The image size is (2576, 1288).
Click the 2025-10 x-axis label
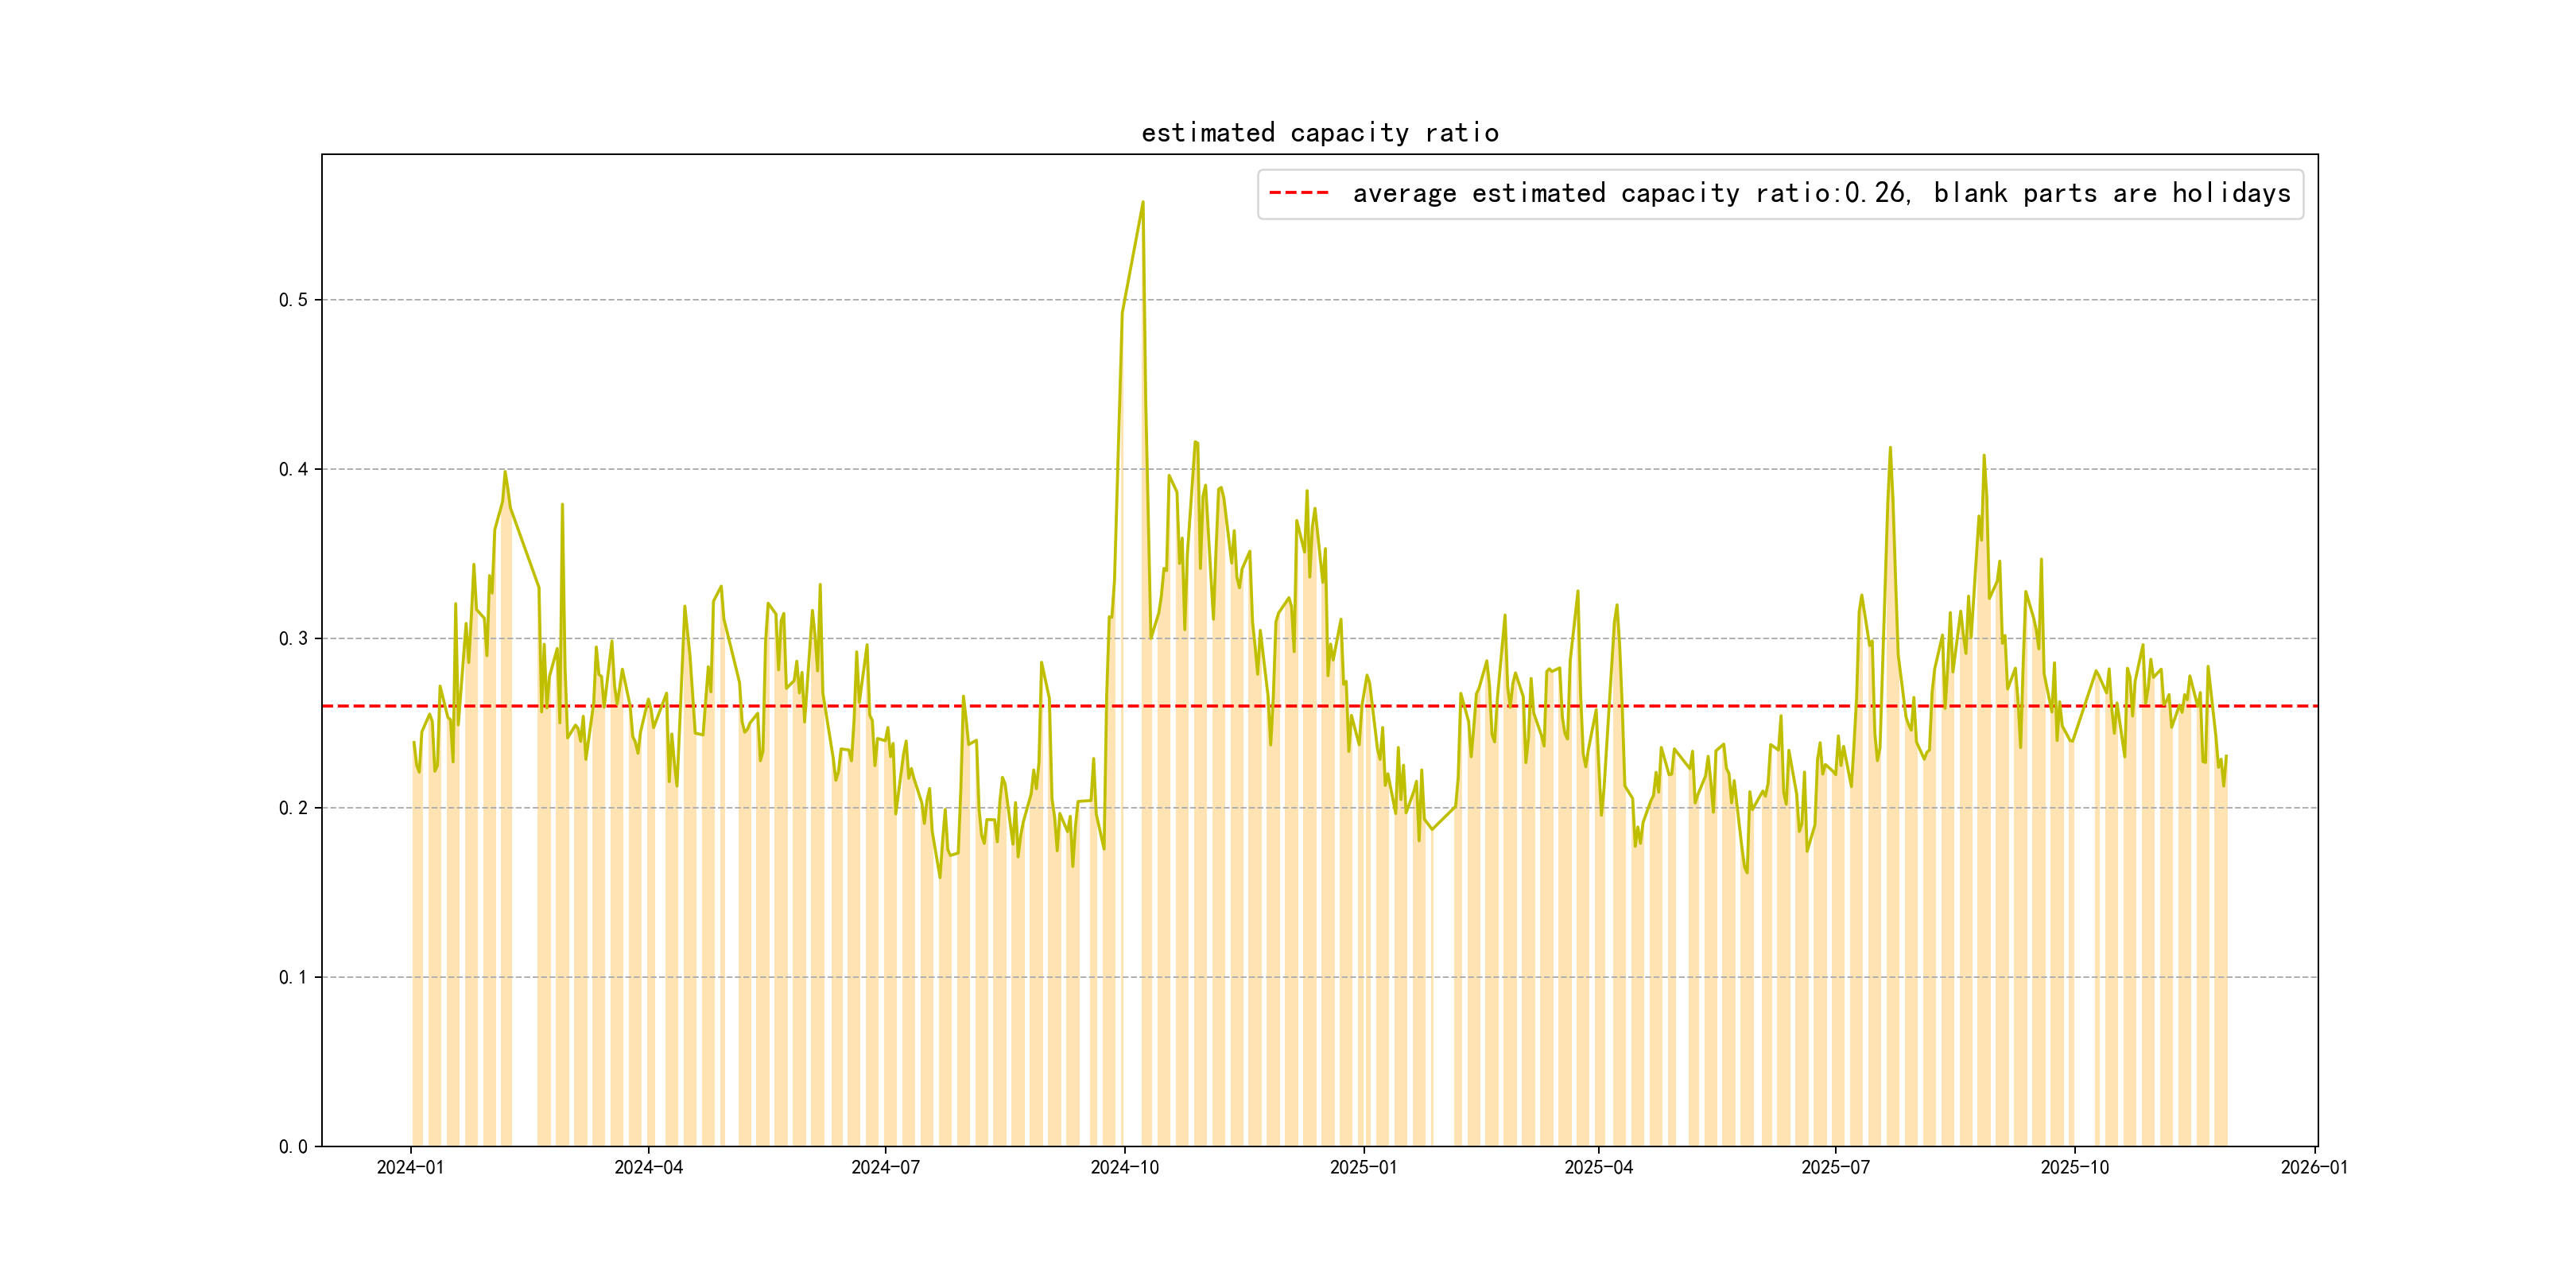coord(2074,1167)
